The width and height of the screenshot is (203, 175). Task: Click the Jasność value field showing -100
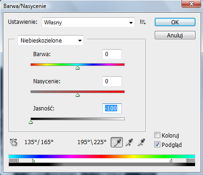[112, 109]
